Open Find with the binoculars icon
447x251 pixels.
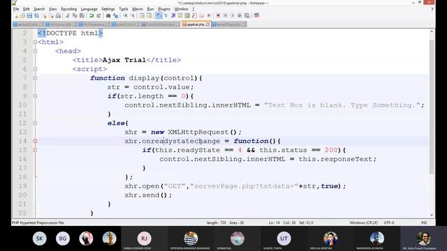point(108,15)
